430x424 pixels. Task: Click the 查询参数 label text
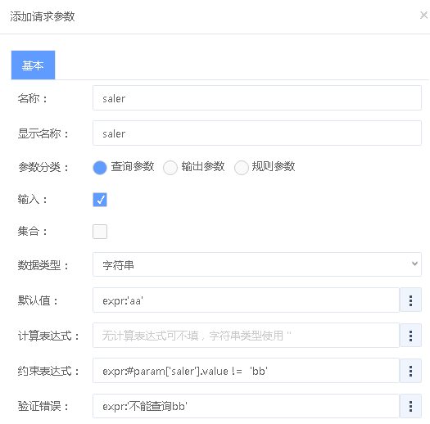click(133, 167)
